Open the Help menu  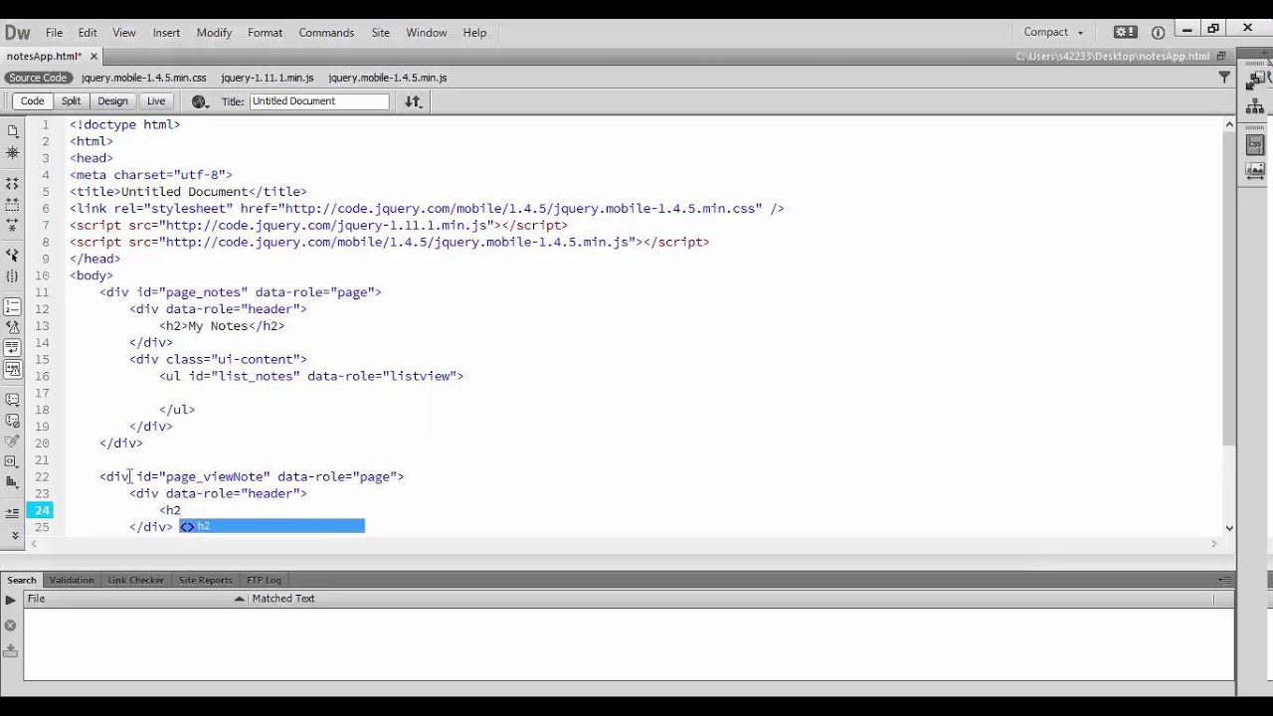coord(474,33)
